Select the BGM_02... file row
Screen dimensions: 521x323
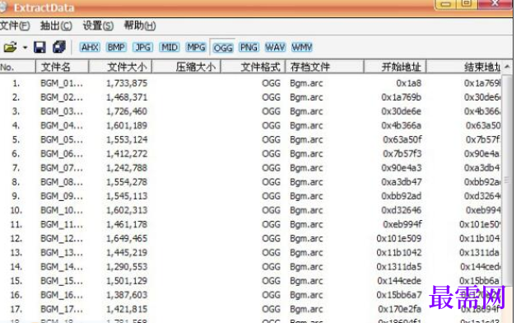250,97
